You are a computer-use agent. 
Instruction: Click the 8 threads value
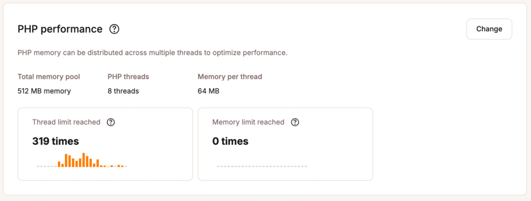(123, 91)
